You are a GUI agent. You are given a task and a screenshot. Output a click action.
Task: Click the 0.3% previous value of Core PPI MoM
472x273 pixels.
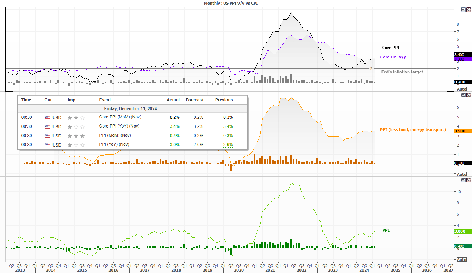[228, 117]
